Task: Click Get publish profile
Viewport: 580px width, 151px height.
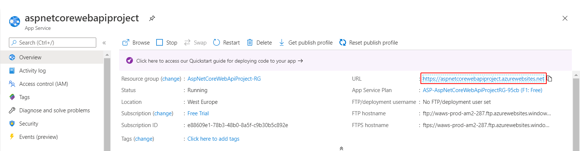Action: [x=305, y=43]
